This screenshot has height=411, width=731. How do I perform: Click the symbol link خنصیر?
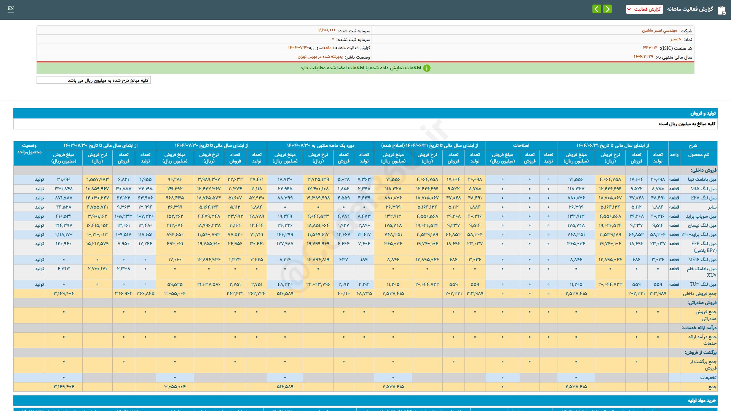(x=676, y=39)
